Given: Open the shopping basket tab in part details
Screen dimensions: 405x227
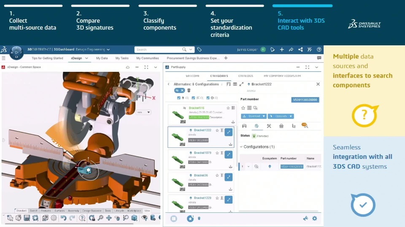Looking at the screenshot, I should 281,126.
